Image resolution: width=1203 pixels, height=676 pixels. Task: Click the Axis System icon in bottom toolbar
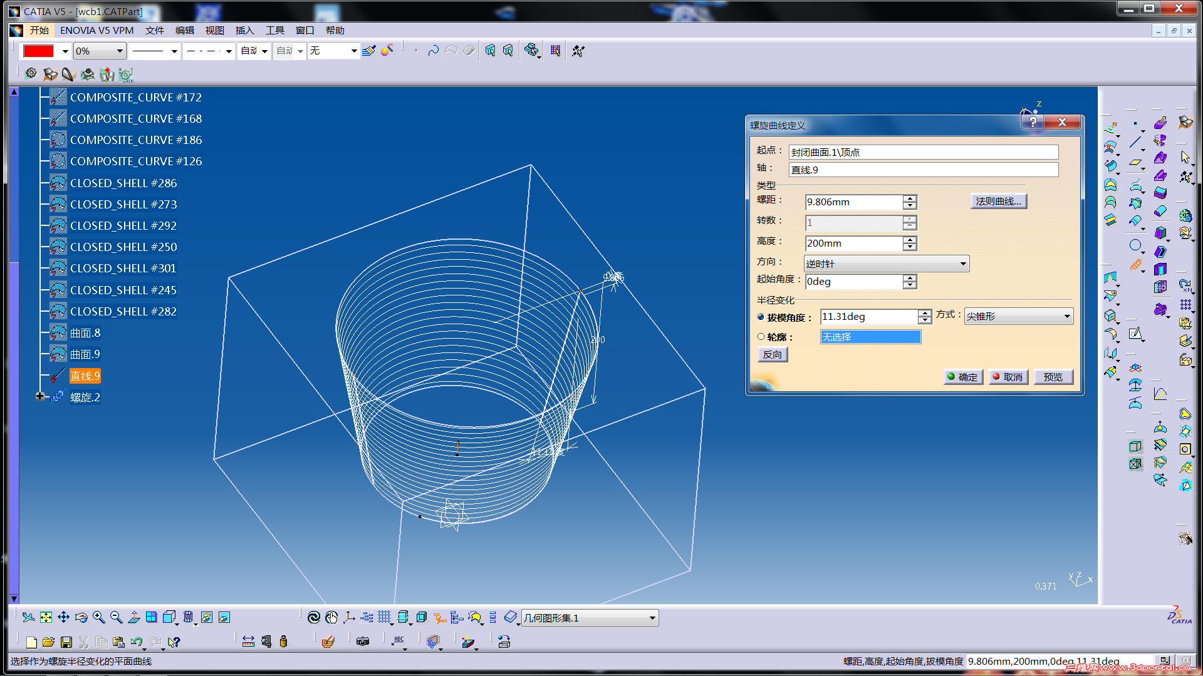349,618
